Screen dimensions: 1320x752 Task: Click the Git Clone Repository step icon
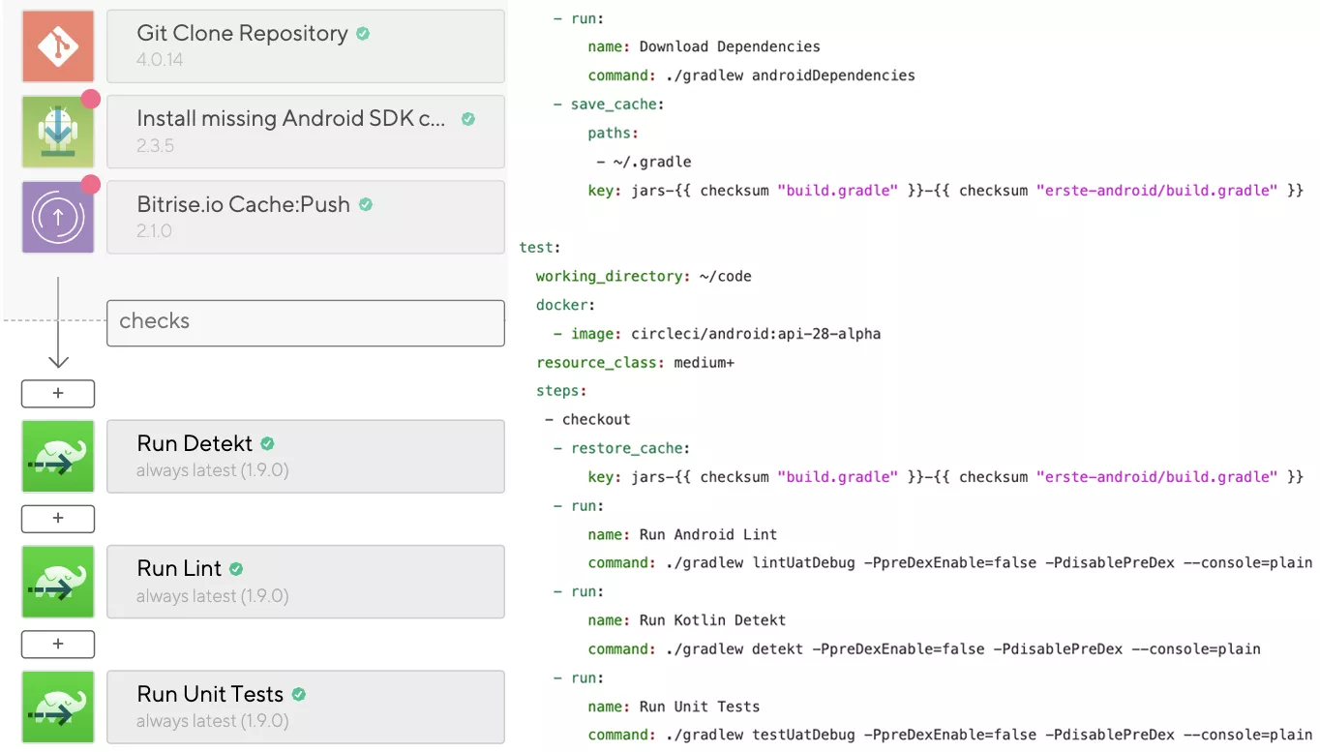[58, 46]
